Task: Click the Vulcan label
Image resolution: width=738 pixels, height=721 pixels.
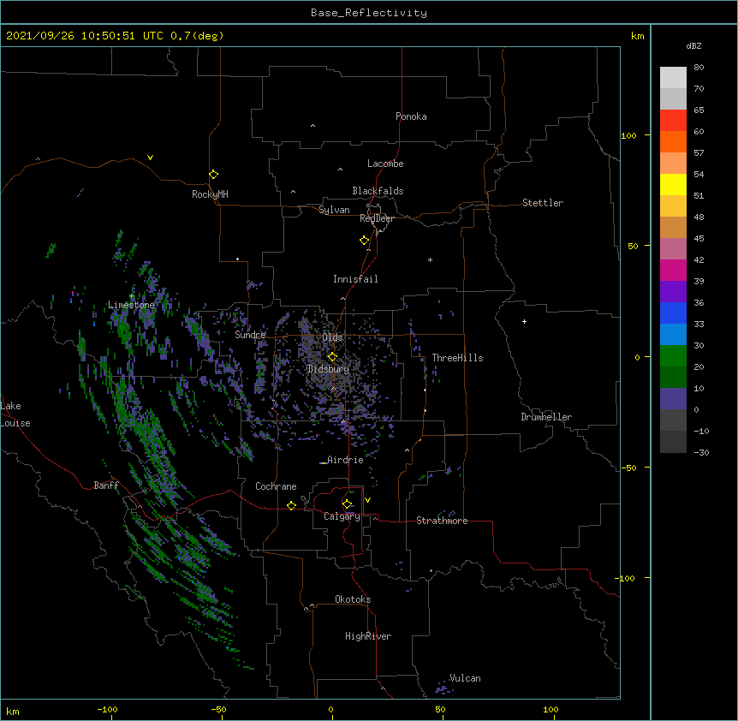Action: pyautogui.click(x=465, y=678)
